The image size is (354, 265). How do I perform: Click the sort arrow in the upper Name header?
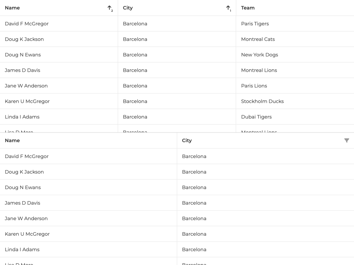[110, 8]
